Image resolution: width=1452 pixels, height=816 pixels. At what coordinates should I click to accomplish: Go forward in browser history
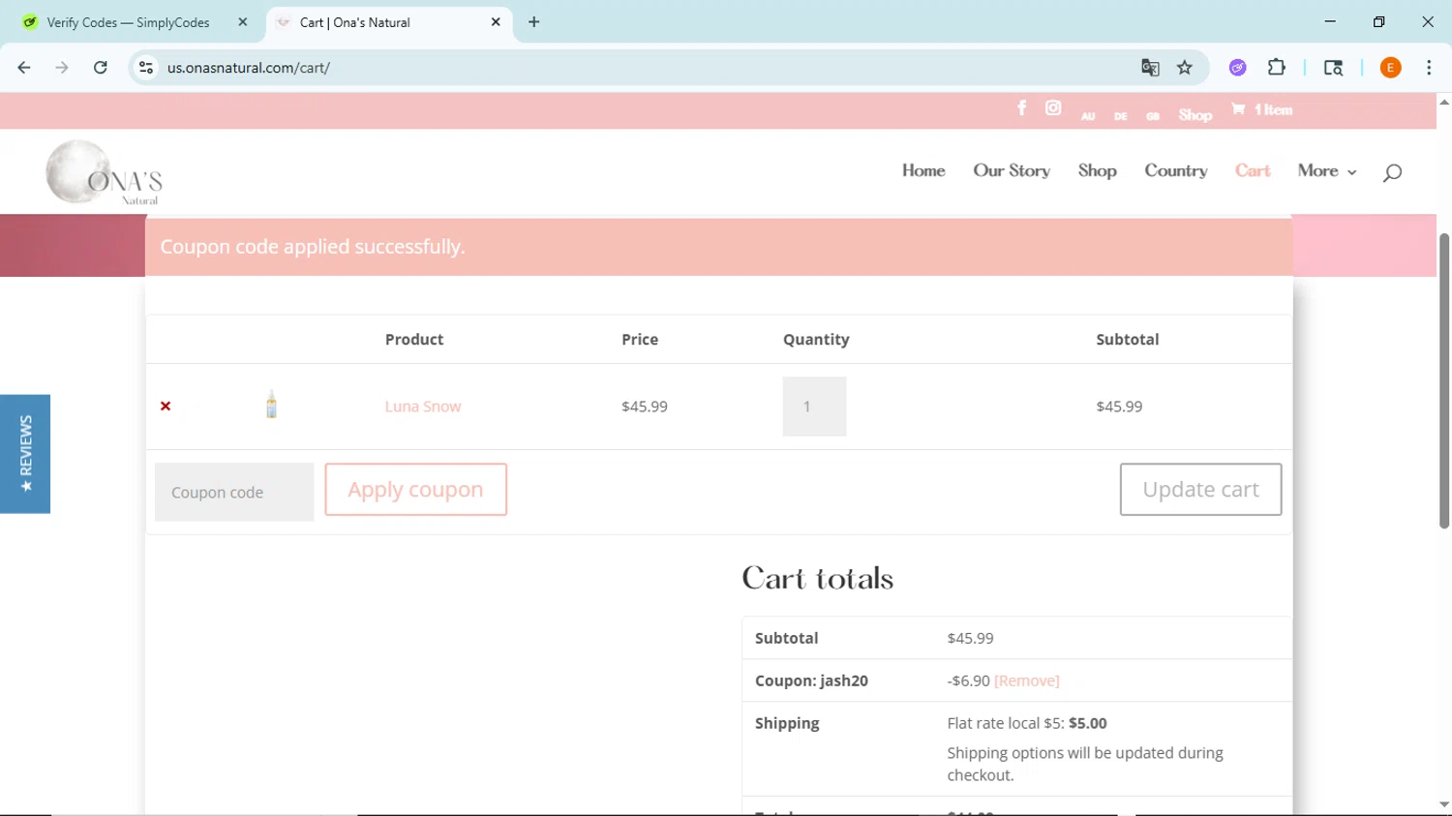tap(62, 68)
